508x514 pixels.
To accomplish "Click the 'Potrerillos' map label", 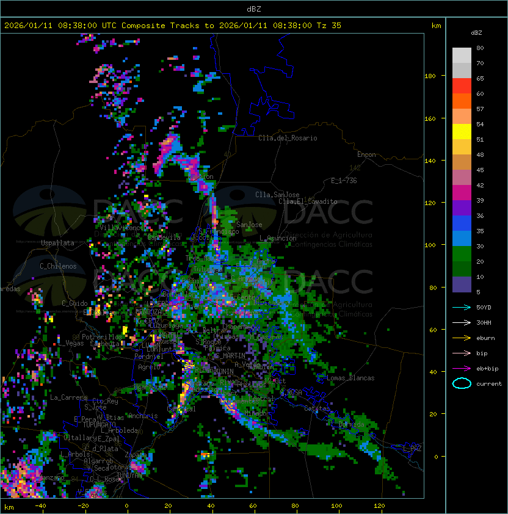I will [102, 337].
